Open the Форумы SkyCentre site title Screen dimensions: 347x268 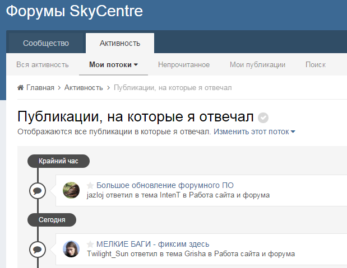point(75,11)
